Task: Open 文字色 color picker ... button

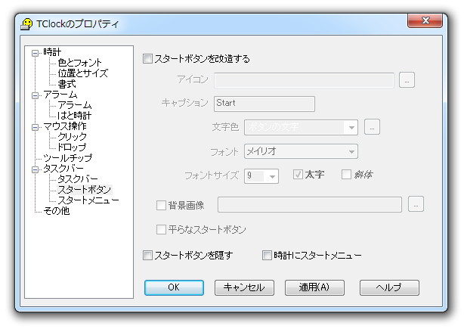Action: [372, 127]
